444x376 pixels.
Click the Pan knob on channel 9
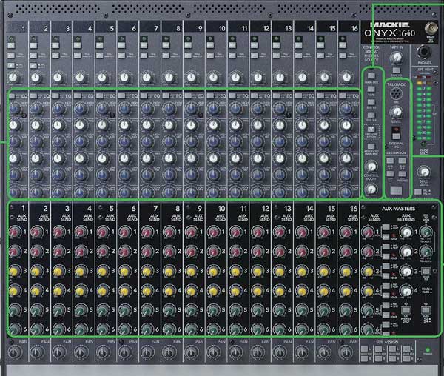pos(192,353)
